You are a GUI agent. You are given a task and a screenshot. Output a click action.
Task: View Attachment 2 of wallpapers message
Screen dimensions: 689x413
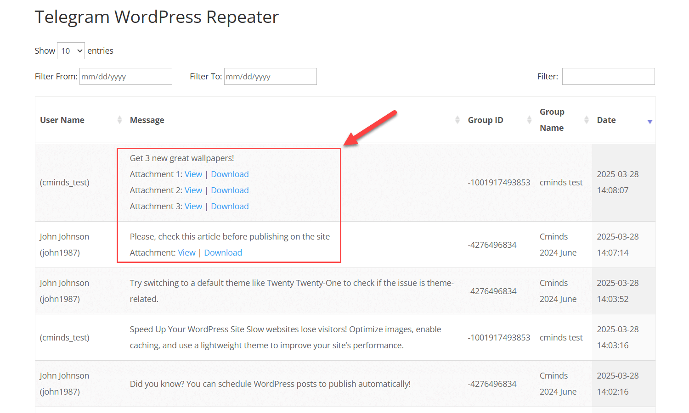[x=193, y=190]
